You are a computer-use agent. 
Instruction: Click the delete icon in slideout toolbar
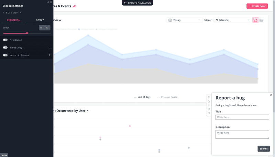(x=209, y=97)
